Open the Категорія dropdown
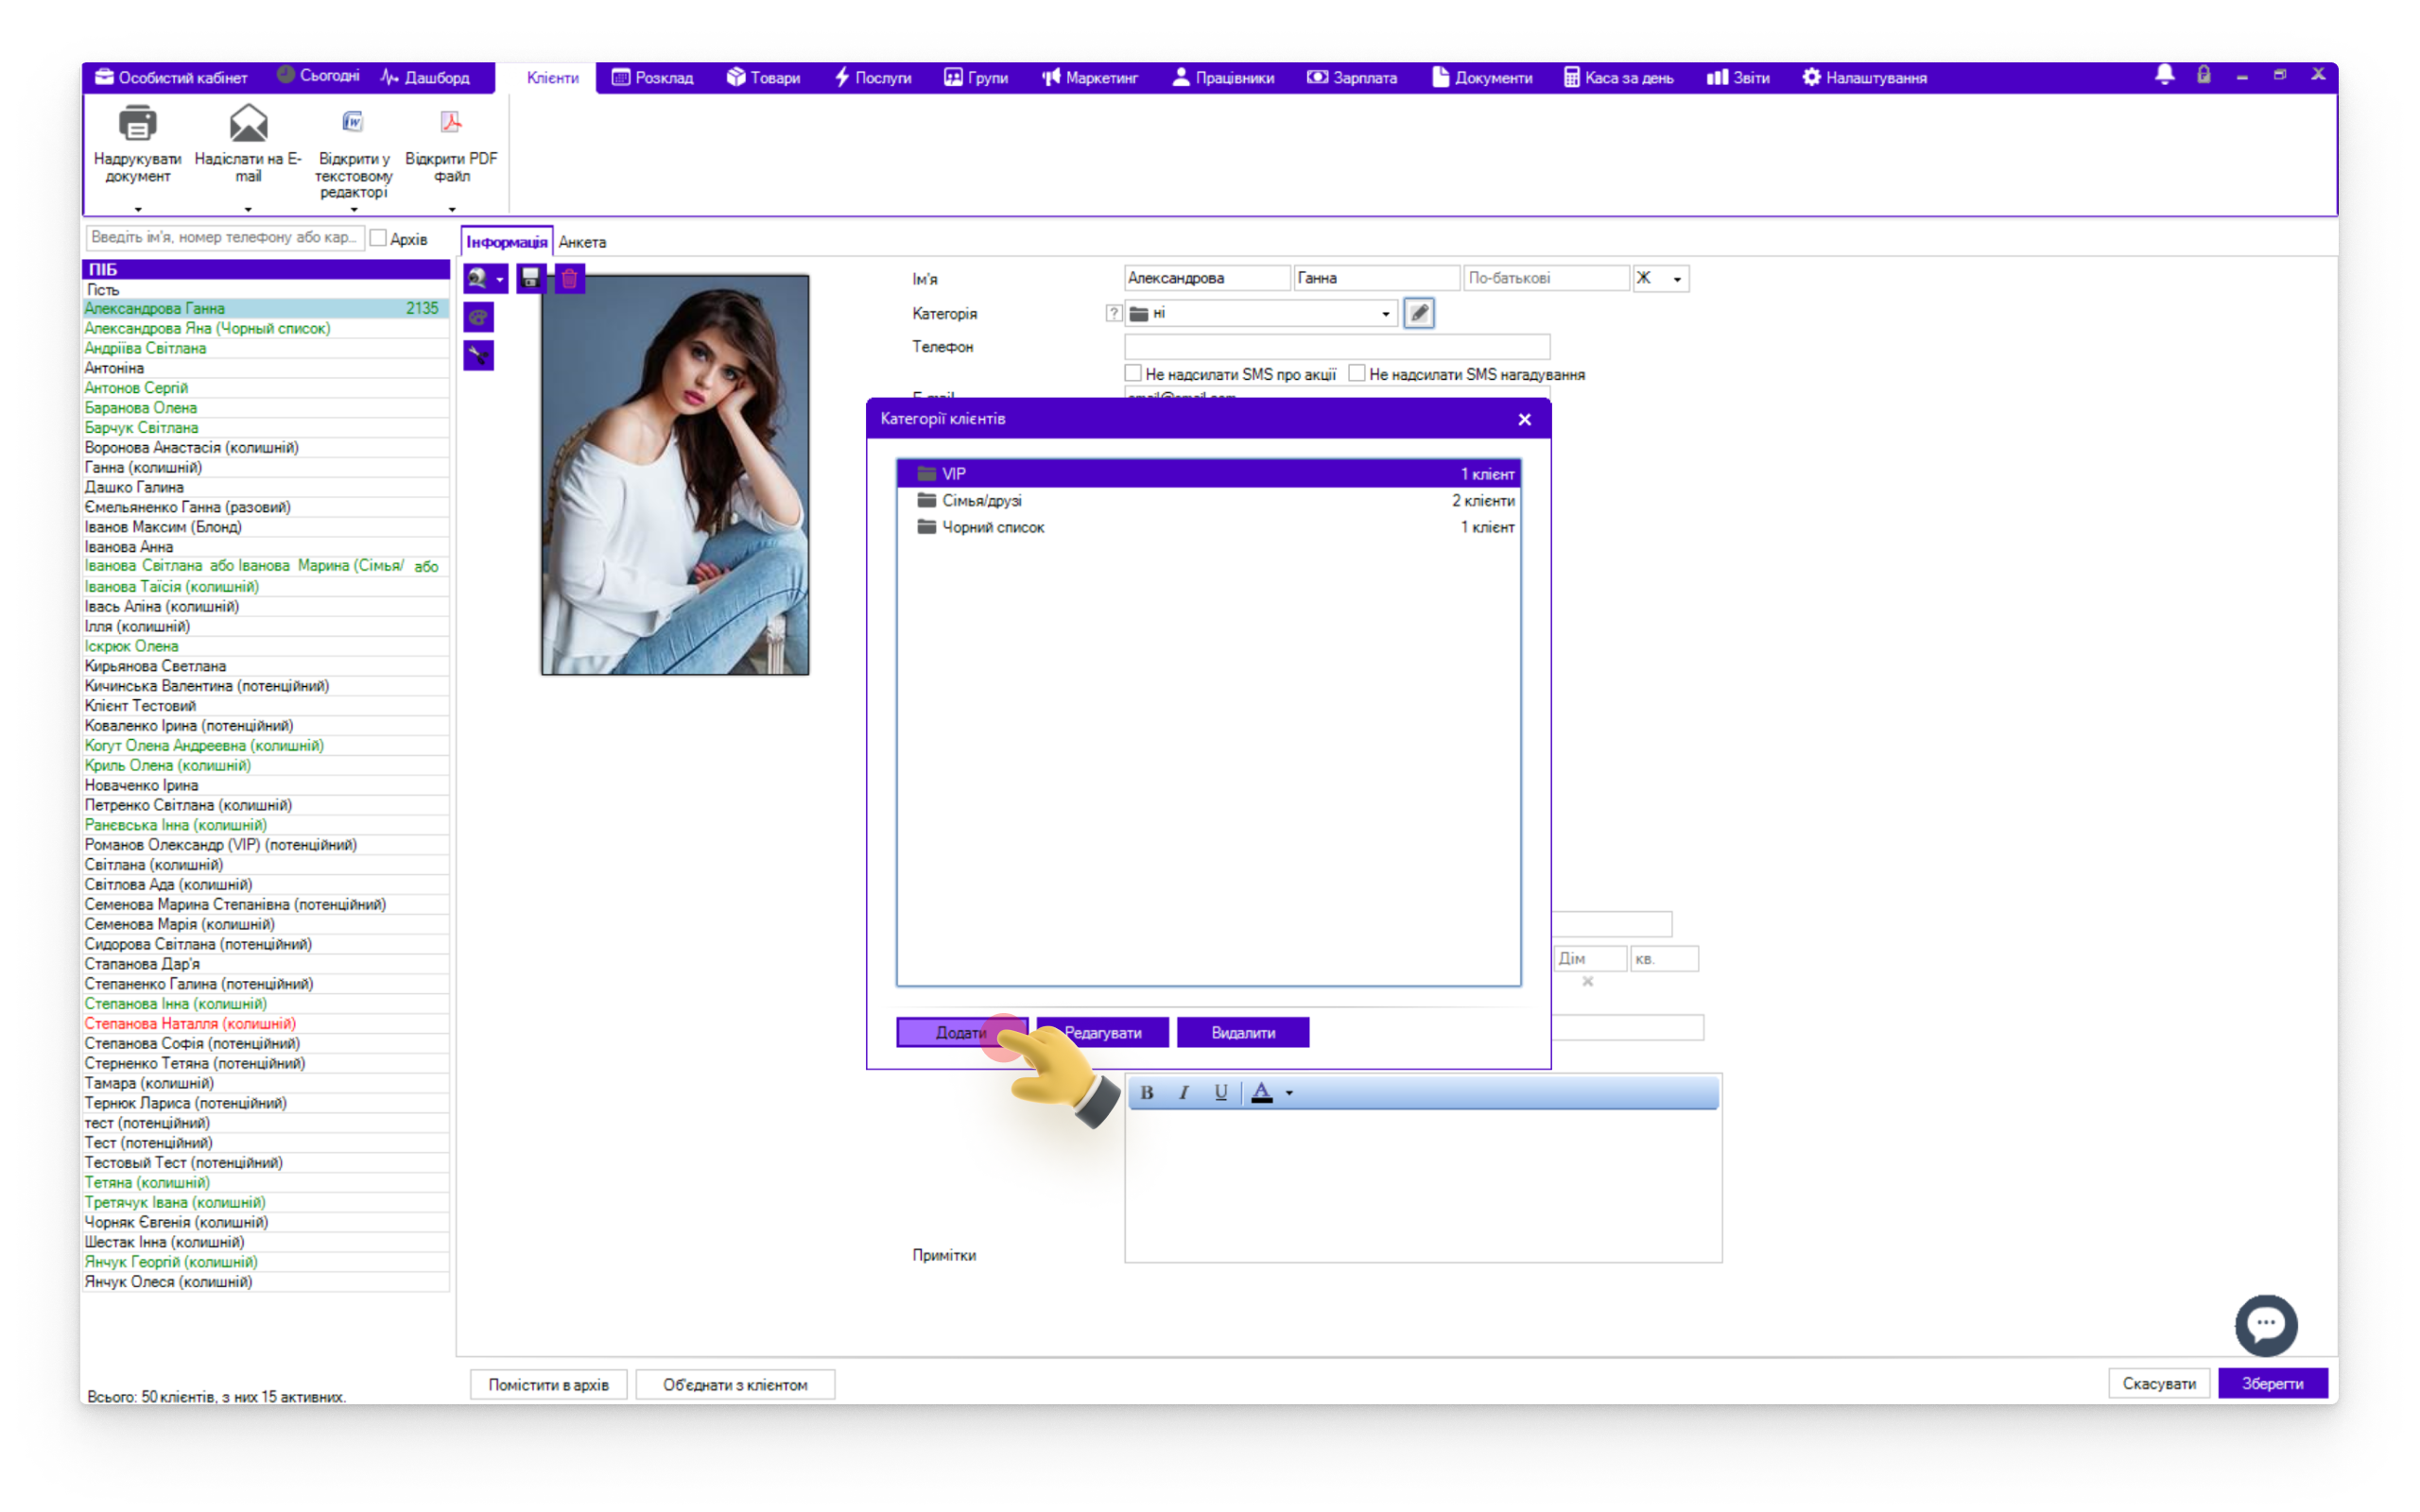 [x=1385, y=314]
